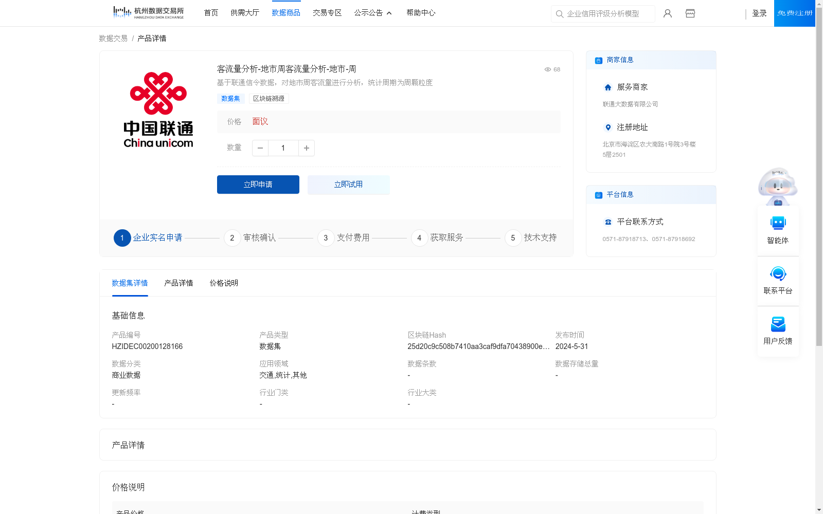Image resolution: width=823 pixels, height=514 pixels.
Task: Select step 2 审核确认
Action: pyautogui.click(x=250, y=238)
